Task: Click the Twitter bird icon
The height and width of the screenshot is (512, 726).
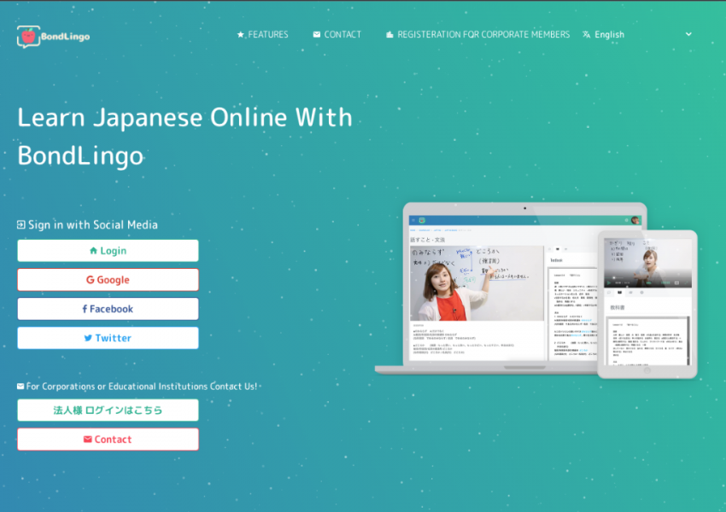Action: point(88,338)
